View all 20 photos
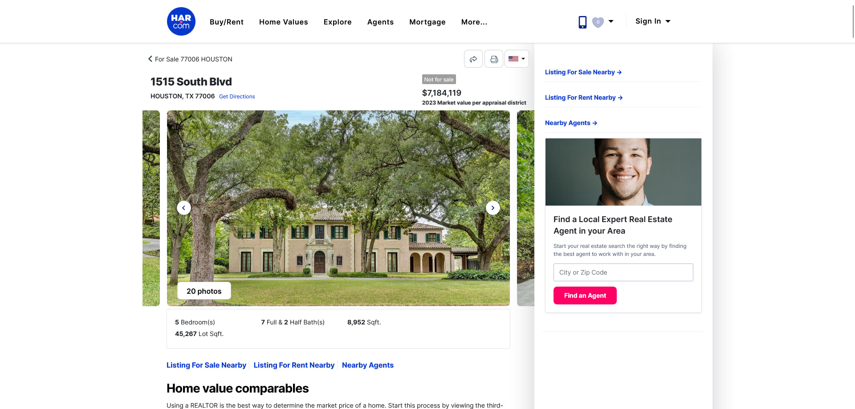 204,291
